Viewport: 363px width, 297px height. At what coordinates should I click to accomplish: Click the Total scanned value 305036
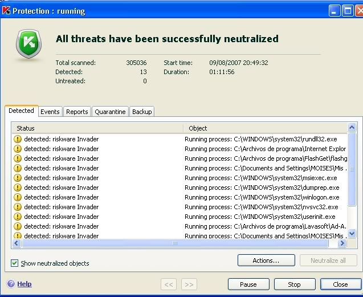(x=136, y=63)
